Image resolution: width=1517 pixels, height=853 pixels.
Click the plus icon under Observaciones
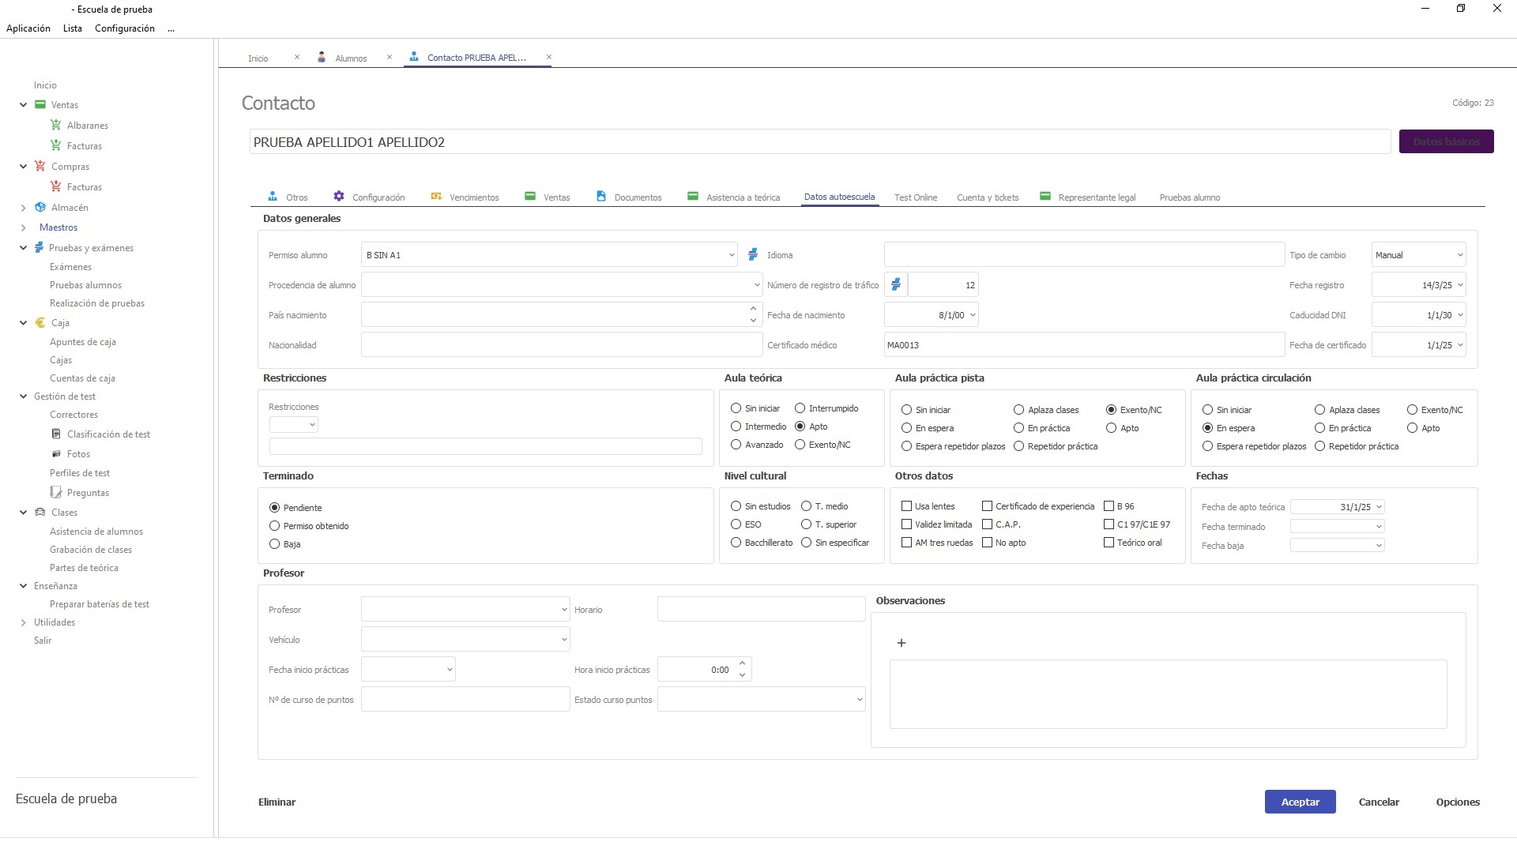(901, 643)
